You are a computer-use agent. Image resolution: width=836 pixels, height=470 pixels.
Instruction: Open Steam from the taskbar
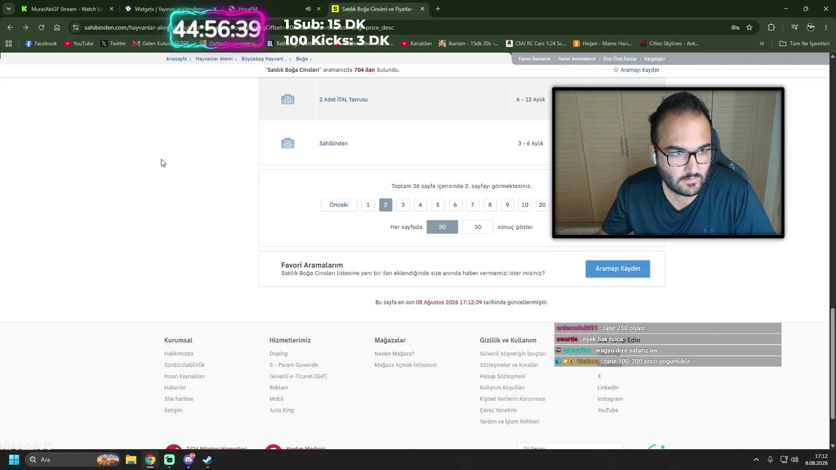[x=208, y=460]
